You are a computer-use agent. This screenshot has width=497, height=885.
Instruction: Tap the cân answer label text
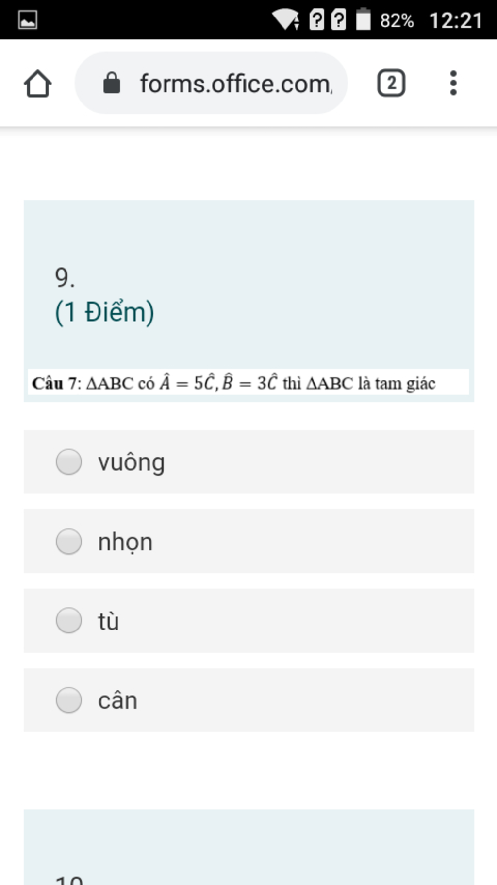[x=118, y=700]
